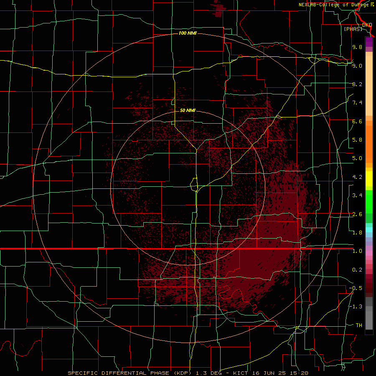
Task: Pick the bright green segment of the color bar
Action: point(369,202)
